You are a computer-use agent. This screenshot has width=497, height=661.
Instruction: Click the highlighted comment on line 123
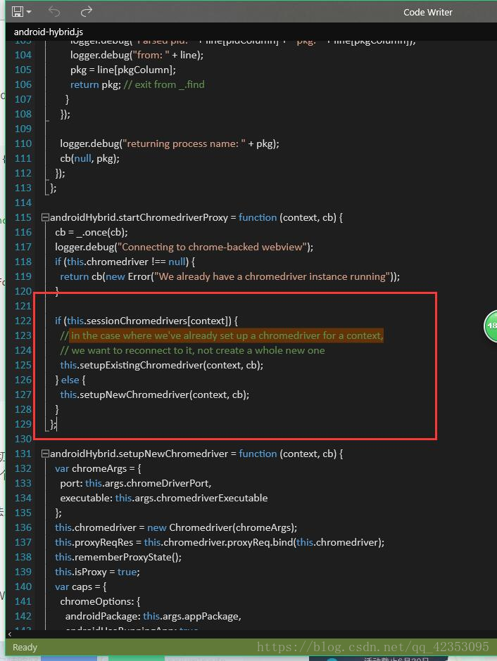click(x=227, y=335)
